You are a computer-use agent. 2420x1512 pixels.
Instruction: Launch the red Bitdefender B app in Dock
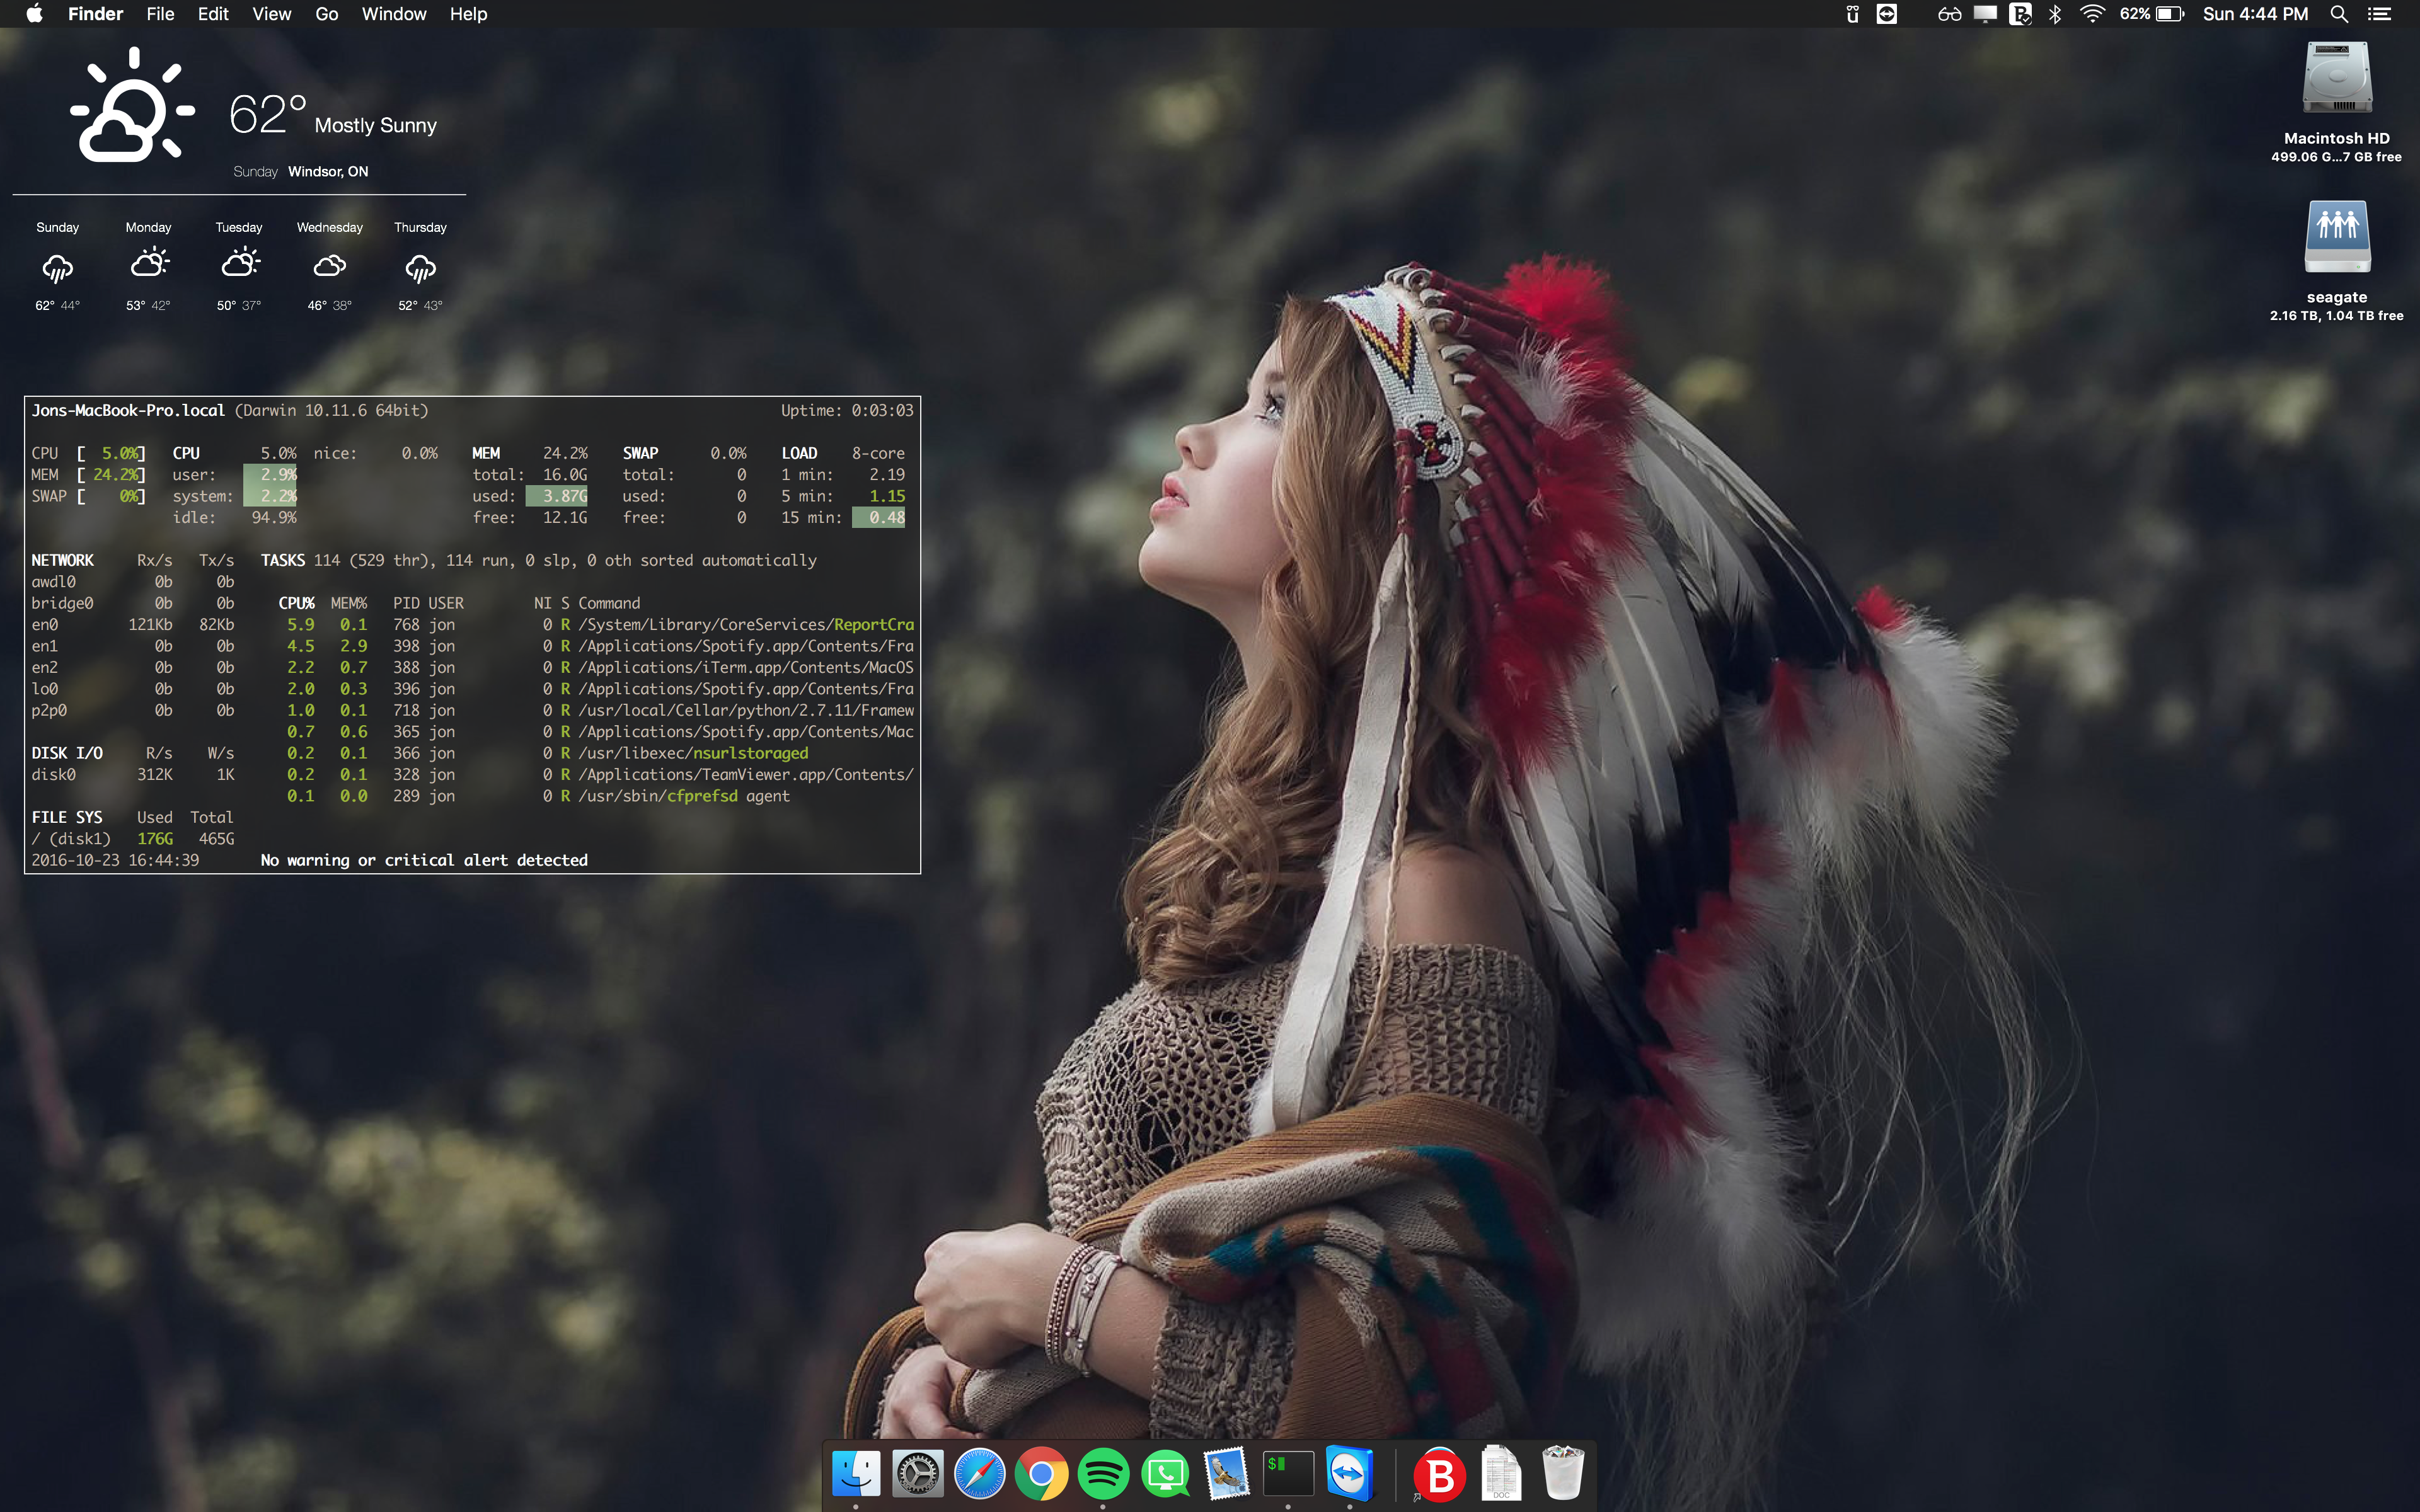[1440, 1474]
